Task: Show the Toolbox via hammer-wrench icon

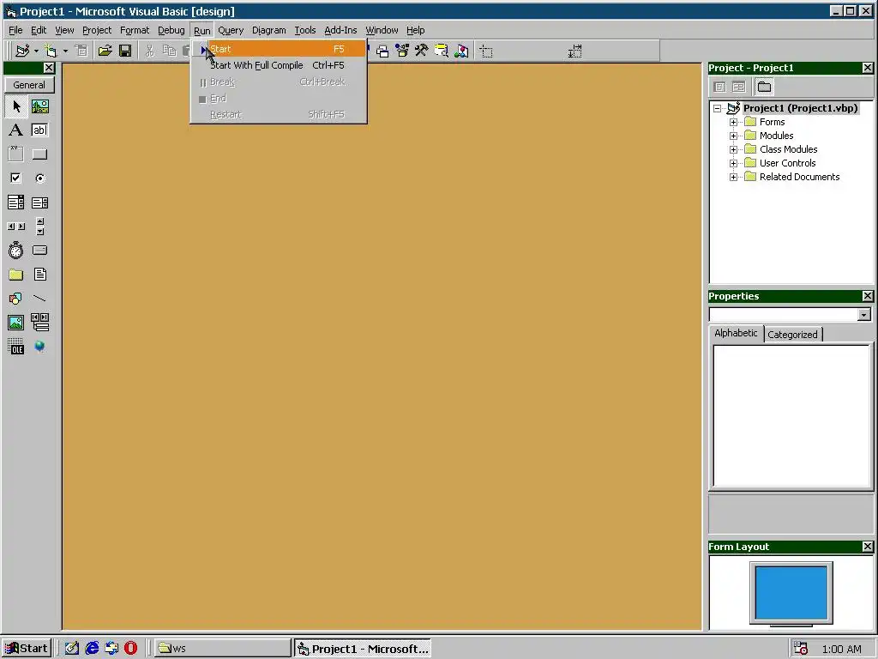Action: (422, 51)
